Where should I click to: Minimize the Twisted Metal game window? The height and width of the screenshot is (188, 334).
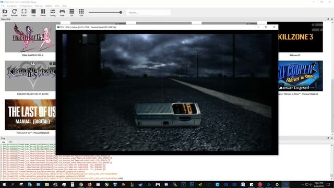[258, 27]
